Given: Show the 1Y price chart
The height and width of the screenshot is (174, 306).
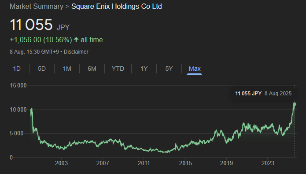Looking at the screenshot, I should click(x=144, y=69).
